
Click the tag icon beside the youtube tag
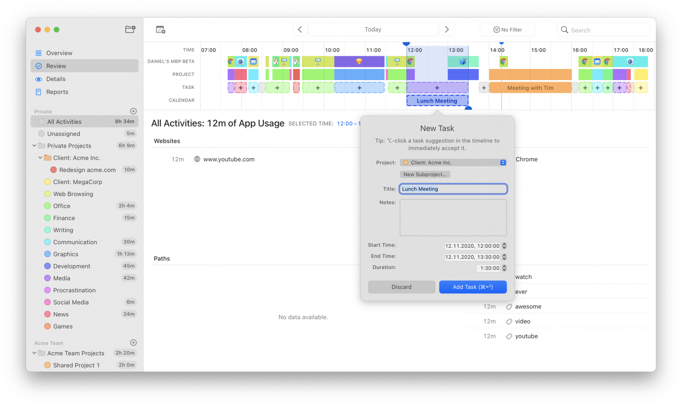coord(508,336)
